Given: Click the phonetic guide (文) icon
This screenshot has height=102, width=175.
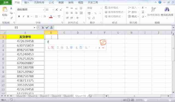Looking at the screenshot, I should pos(59,16).
